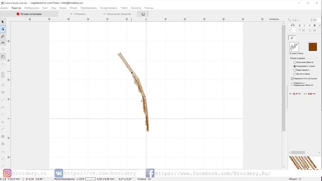Open the Просмотр menu
Image resolution: width=322 pixels, height=181 pixels.
[x=136, y=8]
